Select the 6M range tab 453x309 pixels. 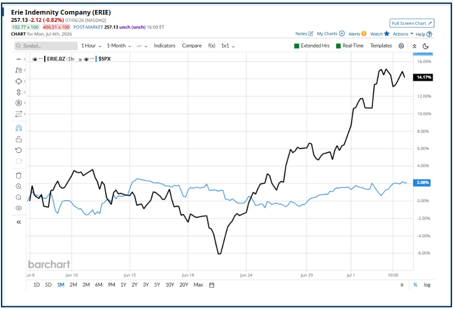click(98, 285)
